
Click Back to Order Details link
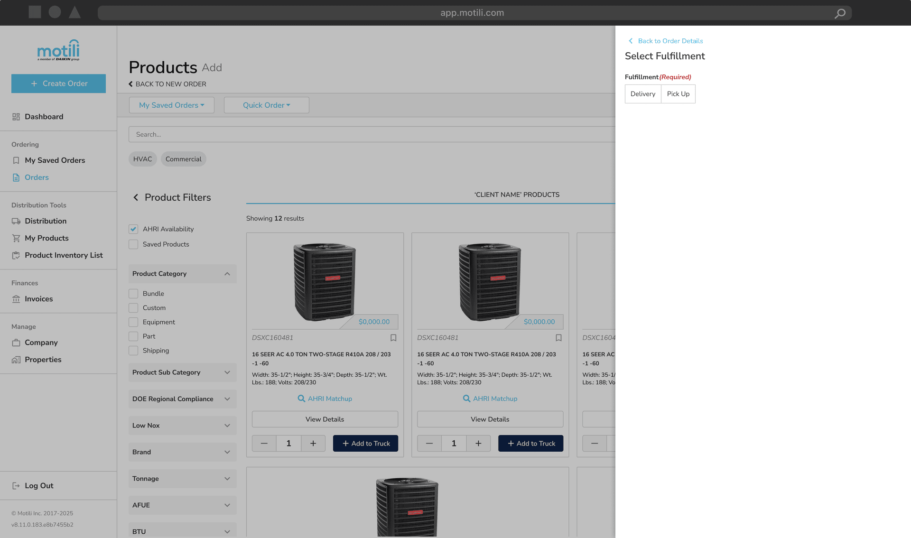tap(670, 41)
